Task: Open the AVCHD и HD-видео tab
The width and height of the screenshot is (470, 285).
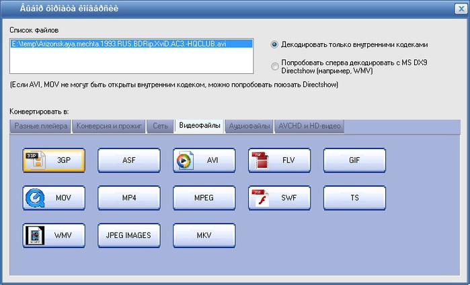Action: click(x=310, y=126)
